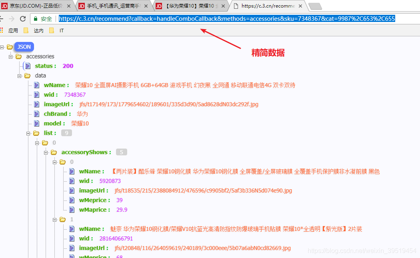Click document icon beside wid 5920873
420x258 pixels.
[x=72, y=181]
